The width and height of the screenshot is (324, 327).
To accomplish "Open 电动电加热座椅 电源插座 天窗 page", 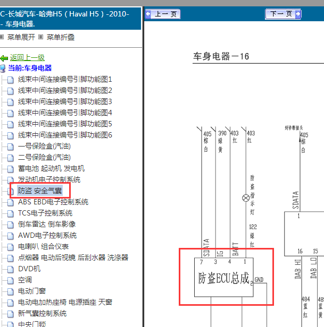I will (65, 302).
